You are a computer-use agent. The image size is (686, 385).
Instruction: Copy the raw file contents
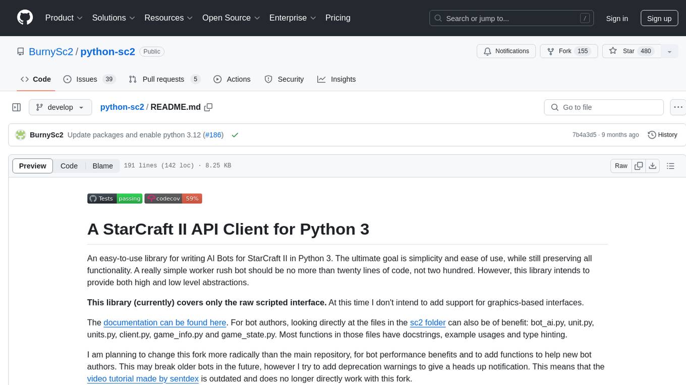[x=639, y=166]
